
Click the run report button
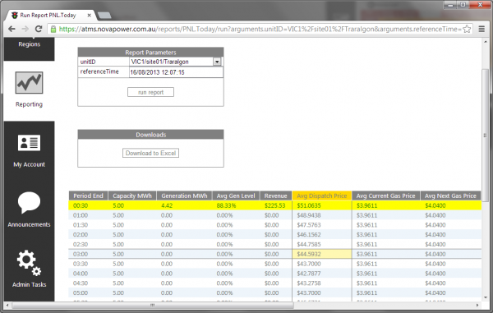tap(150, 92)
